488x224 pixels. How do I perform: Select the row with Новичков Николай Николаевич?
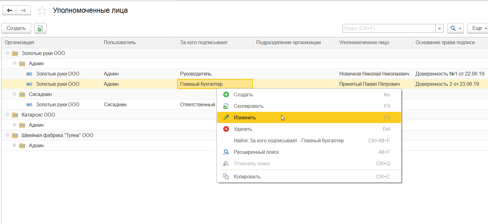(x=374, y=74)
